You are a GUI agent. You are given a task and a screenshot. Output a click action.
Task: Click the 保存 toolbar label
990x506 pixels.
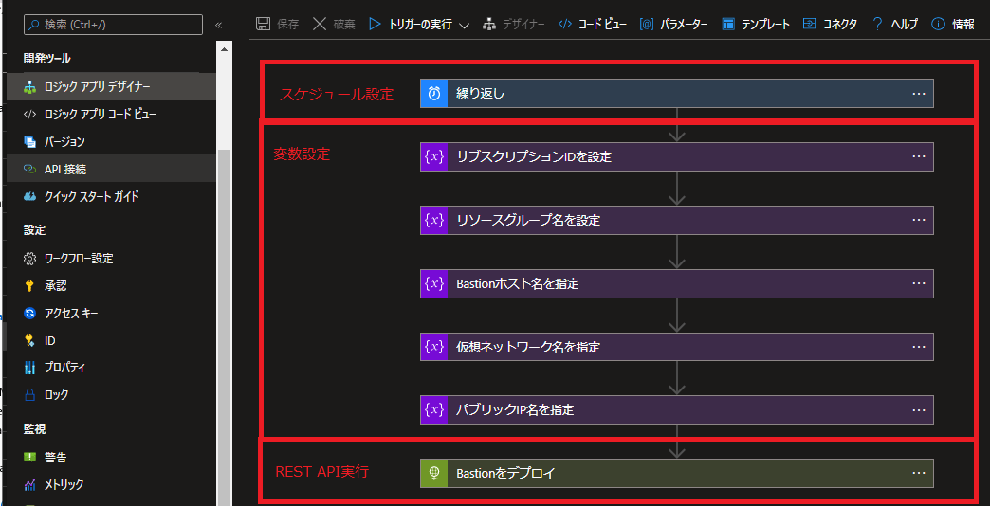point(287,25)
